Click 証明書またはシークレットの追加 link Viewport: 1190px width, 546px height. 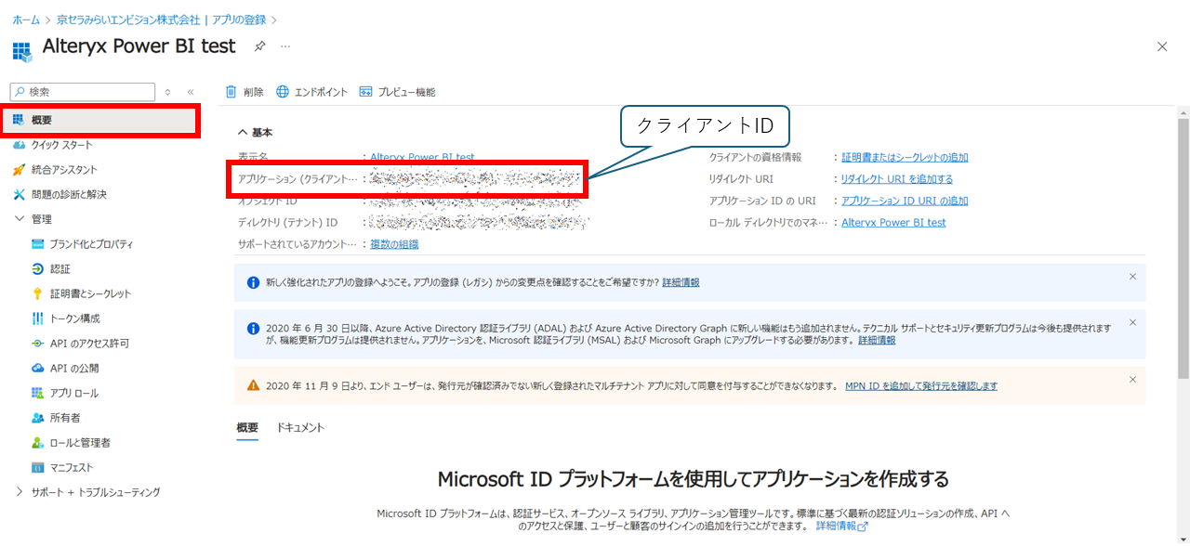[x=905, y=158]
